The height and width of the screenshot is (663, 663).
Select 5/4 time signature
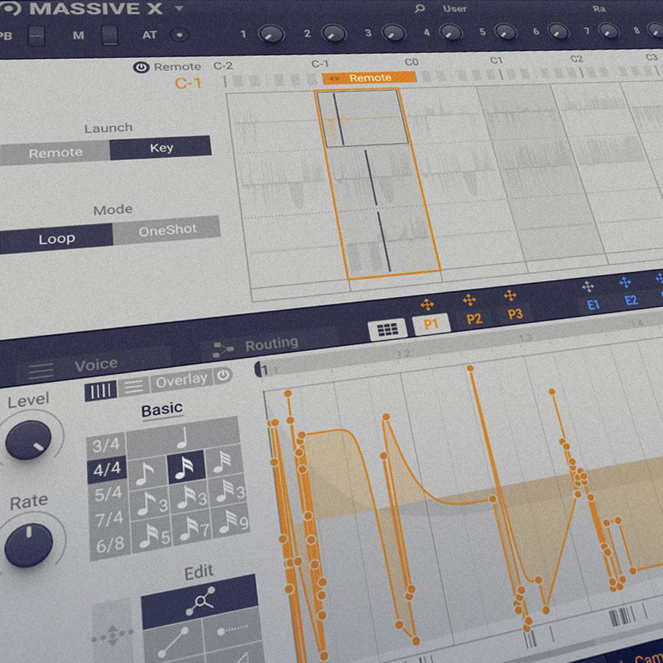pyautogui.click(x=108, y=494)
